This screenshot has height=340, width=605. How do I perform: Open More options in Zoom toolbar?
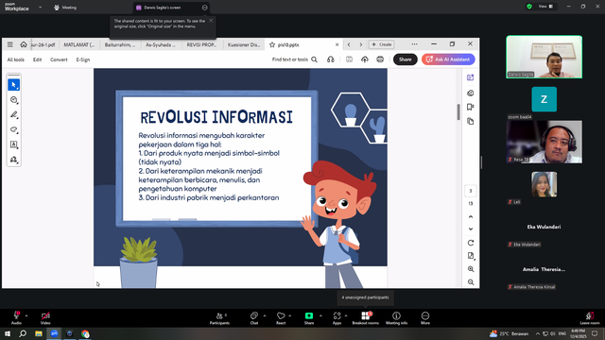[x=425, y=318]
